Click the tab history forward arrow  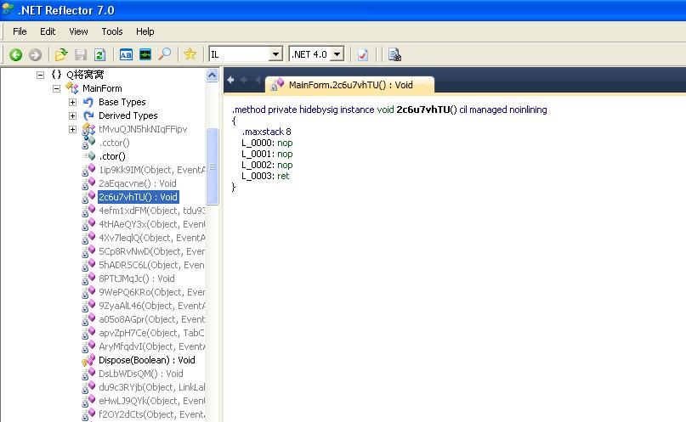point(244,80)
